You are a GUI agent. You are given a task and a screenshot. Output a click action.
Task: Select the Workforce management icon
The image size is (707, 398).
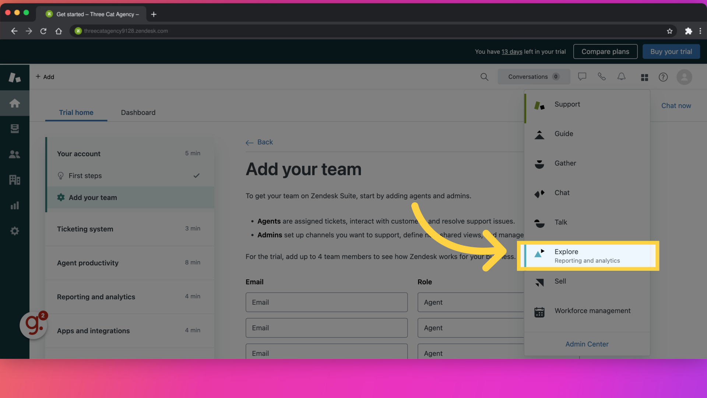pos(539,311)
